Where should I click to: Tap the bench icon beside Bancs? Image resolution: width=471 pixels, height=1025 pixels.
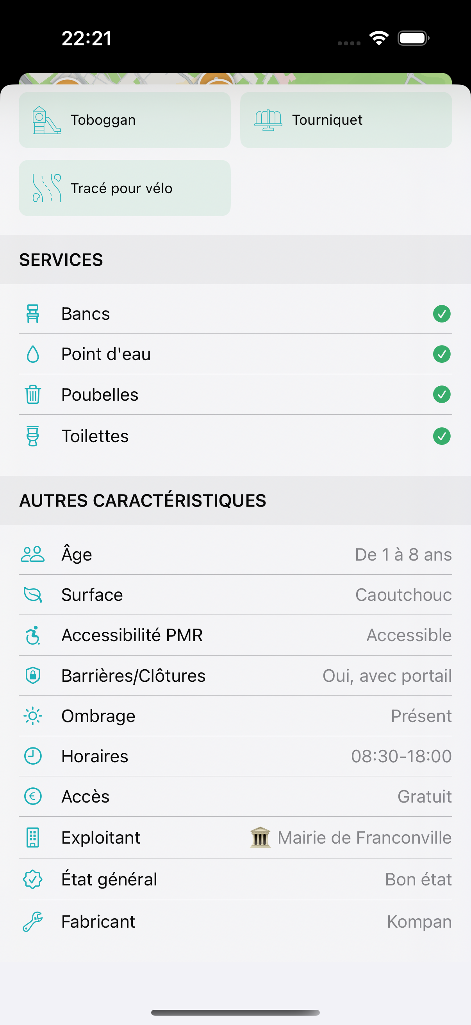click(x=32, y=314)
